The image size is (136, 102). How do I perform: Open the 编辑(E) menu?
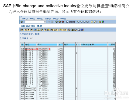(x=32, y=18)
